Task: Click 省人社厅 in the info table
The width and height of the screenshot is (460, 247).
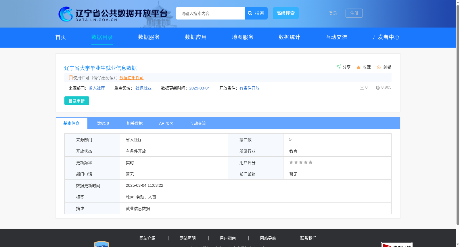Action: point(134,140)
